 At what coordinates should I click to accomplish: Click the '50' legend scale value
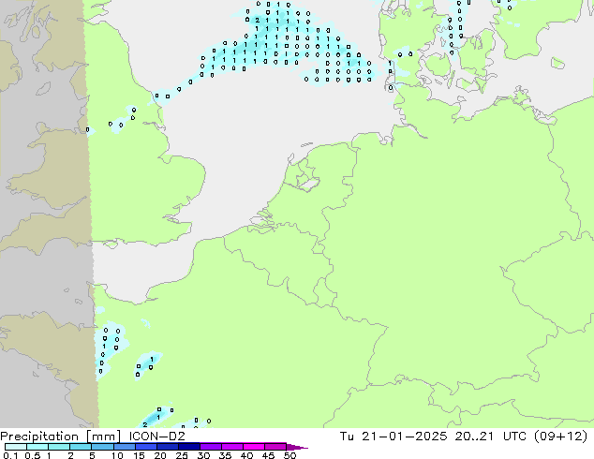(x=290, y=455)
